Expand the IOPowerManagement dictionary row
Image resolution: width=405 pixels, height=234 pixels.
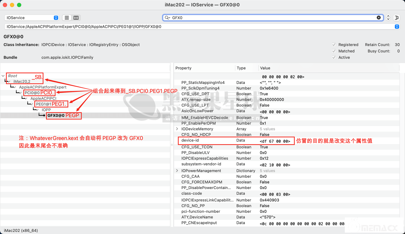(177, 171)
